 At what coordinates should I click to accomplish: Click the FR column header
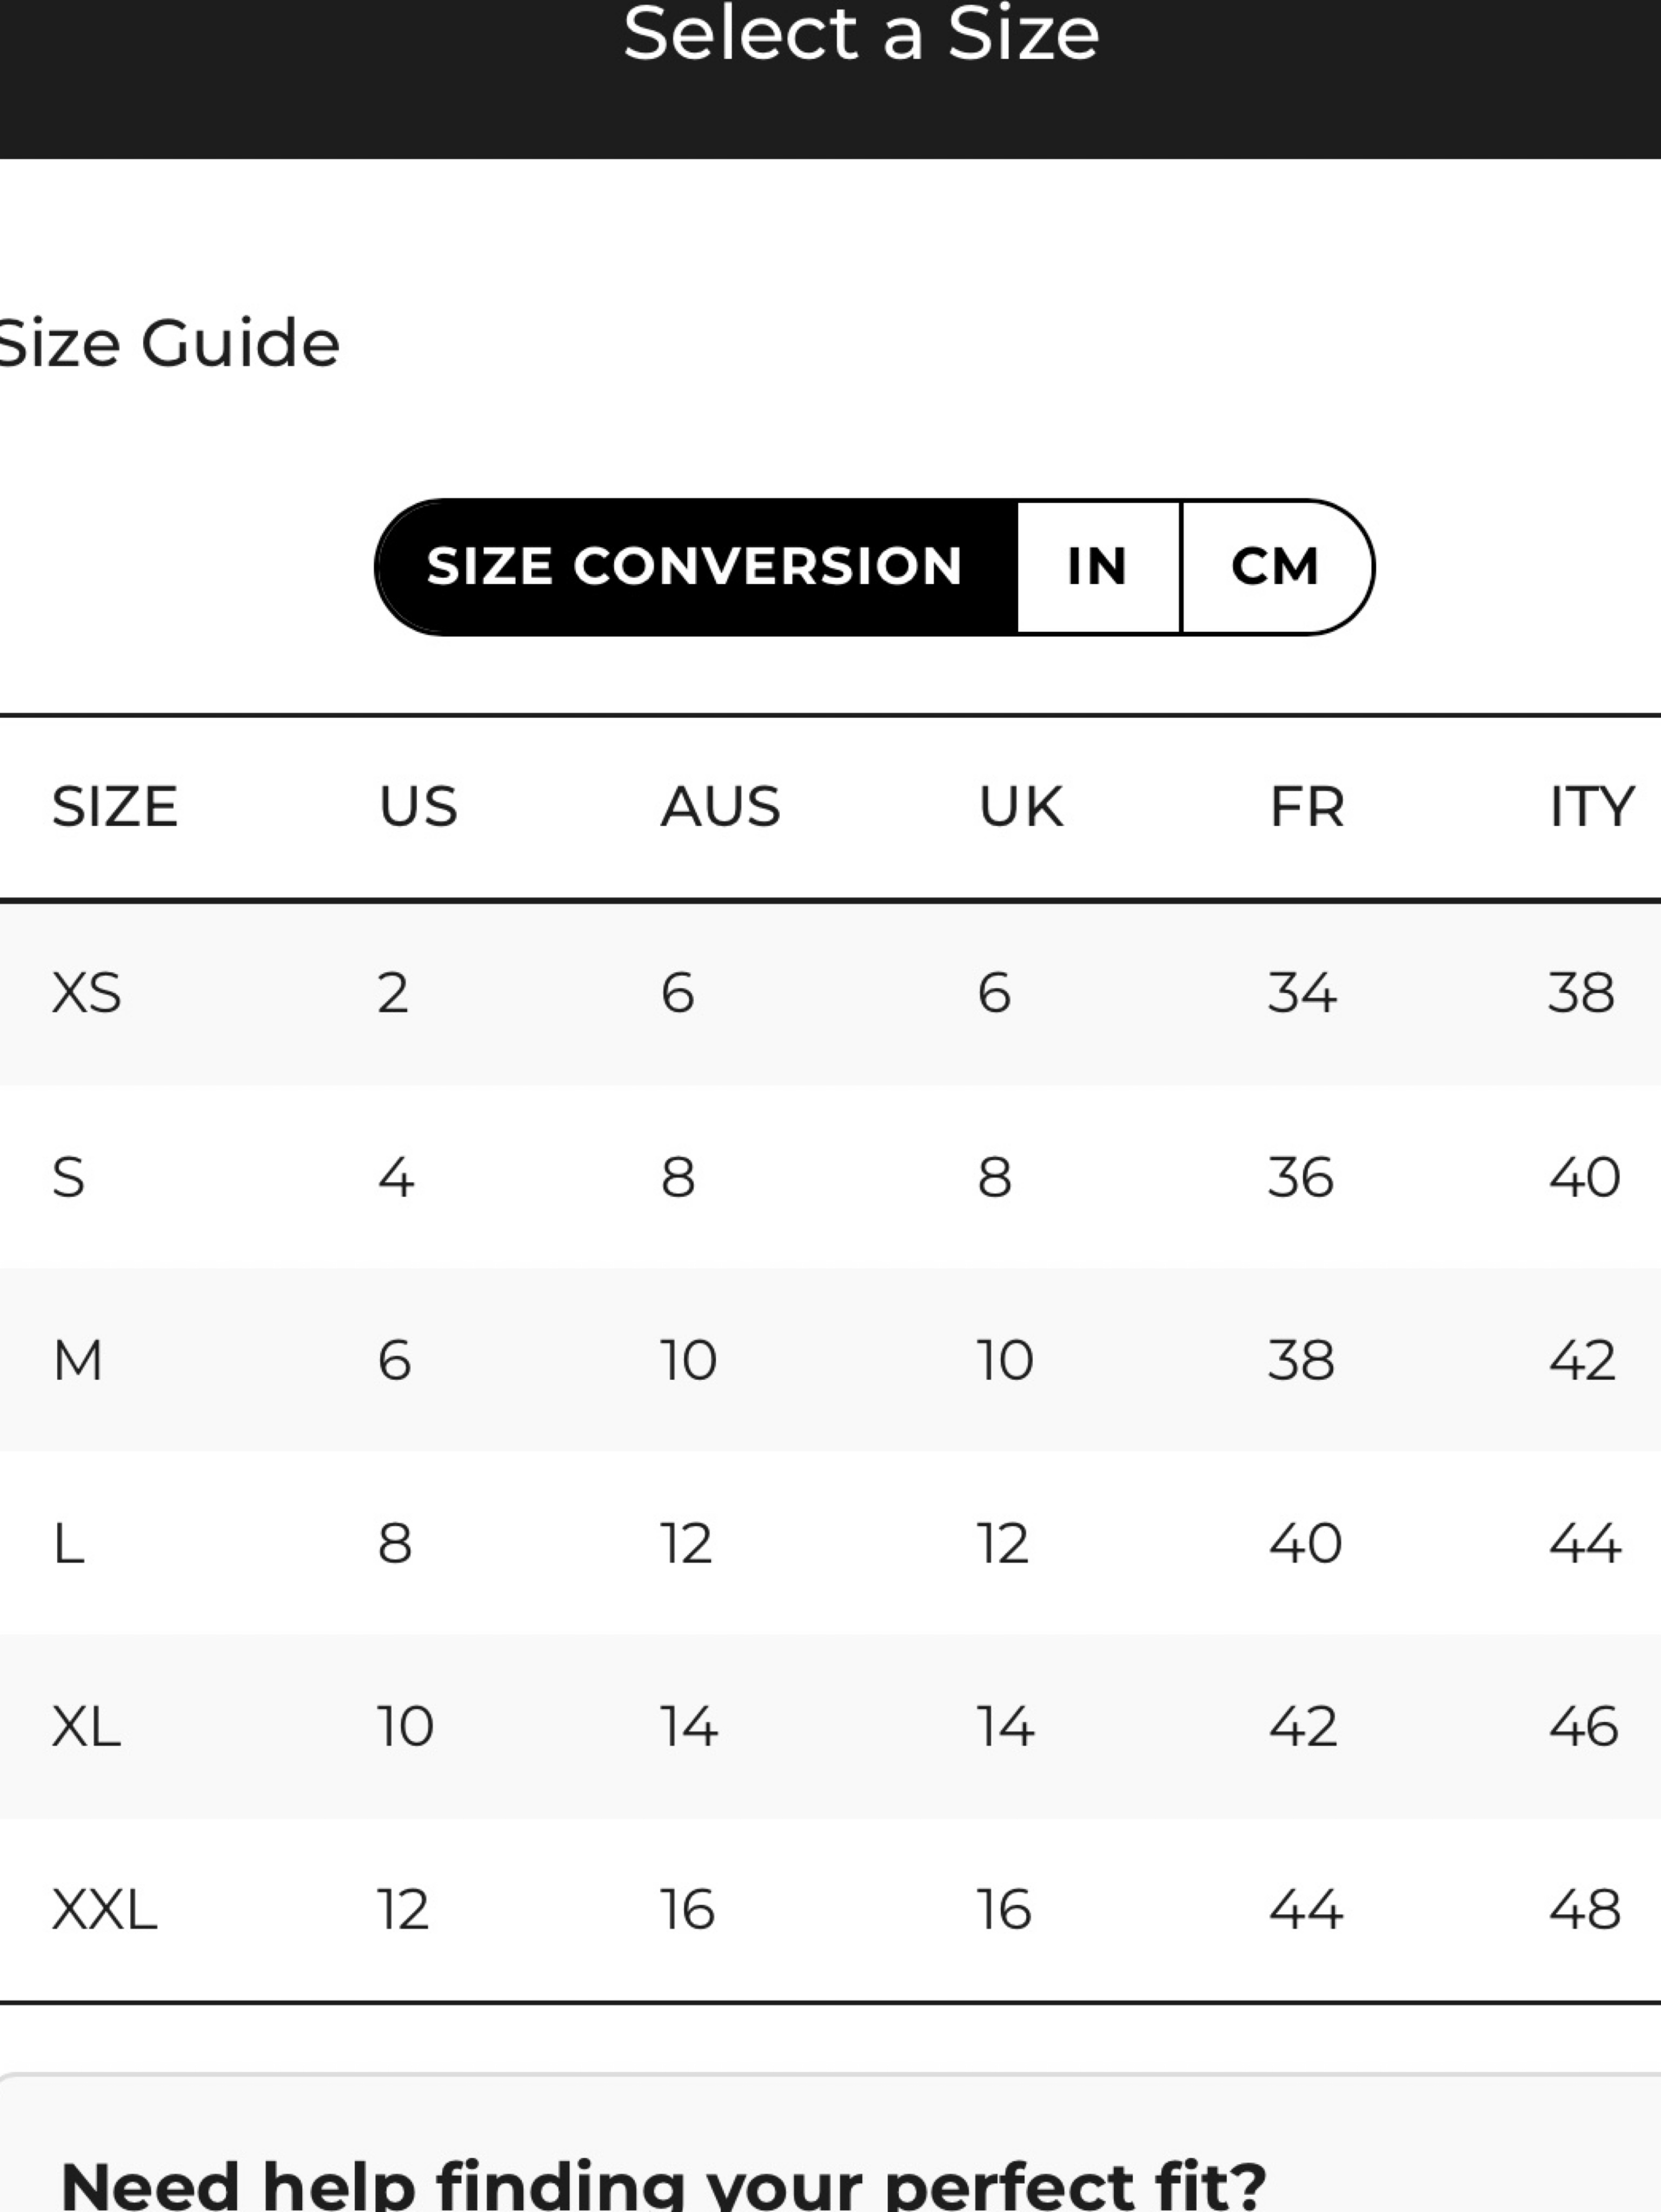(x=1307, y=806)
